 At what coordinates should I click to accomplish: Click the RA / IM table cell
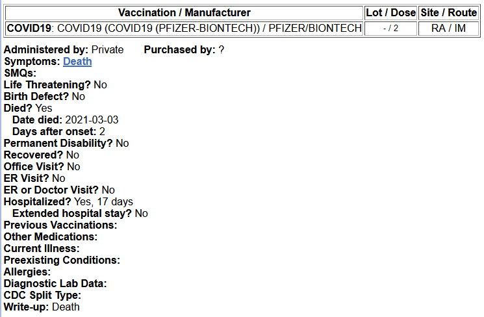(448, 29)
